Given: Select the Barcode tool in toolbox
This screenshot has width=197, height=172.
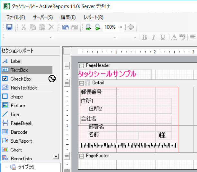Looking at the screenshot, I should pyautogui.click(x=19, y=132).
